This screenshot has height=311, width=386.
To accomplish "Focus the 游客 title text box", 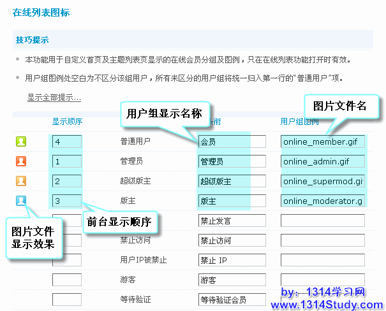I will click(232, 280).
